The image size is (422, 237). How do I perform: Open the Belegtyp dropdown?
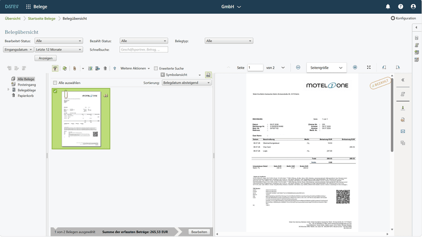pyautogui.click(x=229, y=41)
